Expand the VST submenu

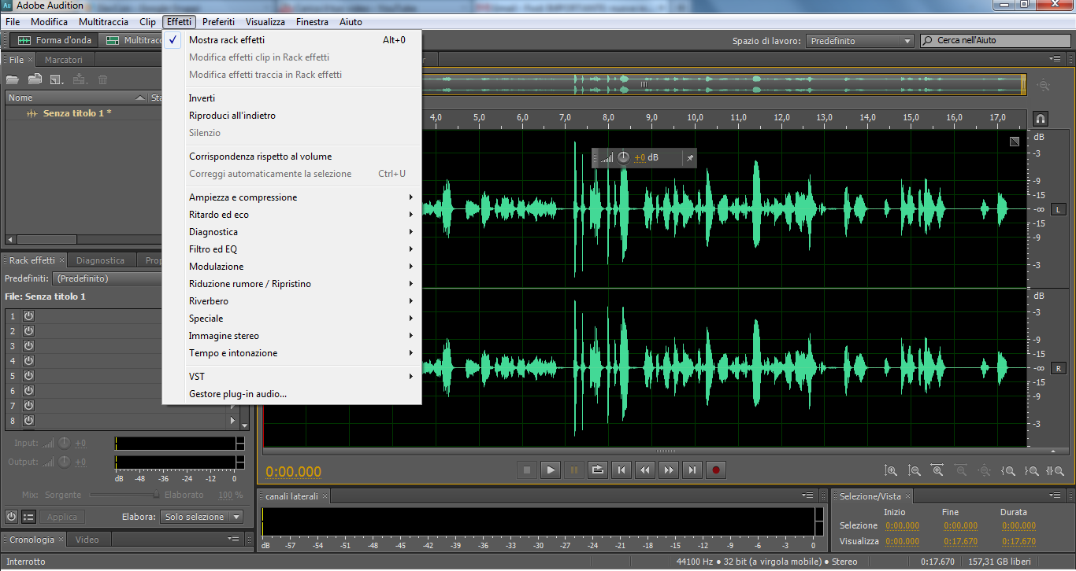(292, 377)
